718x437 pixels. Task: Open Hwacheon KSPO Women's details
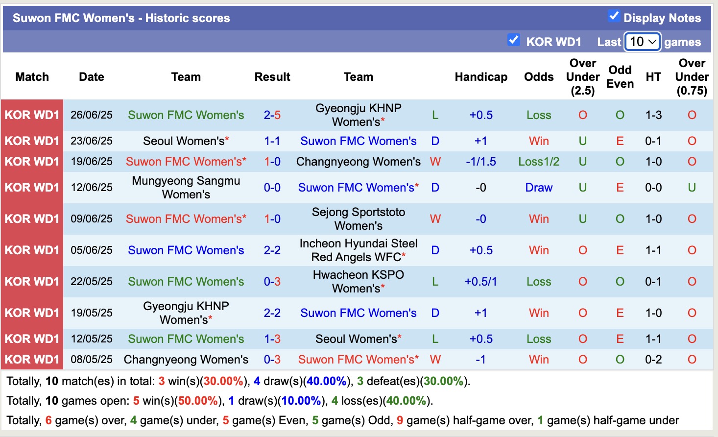358,282
